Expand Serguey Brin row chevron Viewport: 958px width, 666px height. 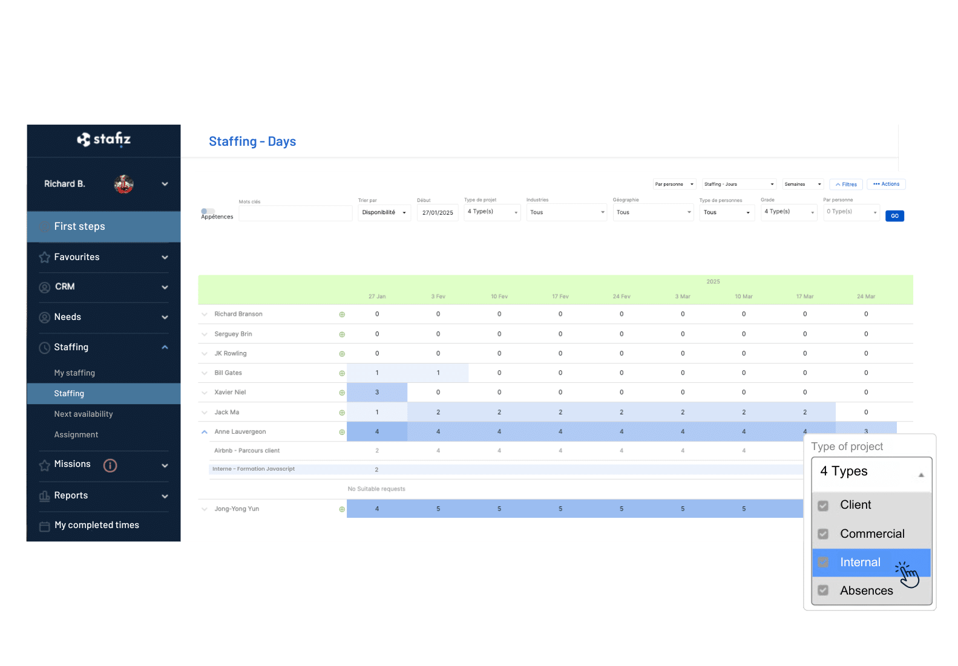(x=204, y=334)
